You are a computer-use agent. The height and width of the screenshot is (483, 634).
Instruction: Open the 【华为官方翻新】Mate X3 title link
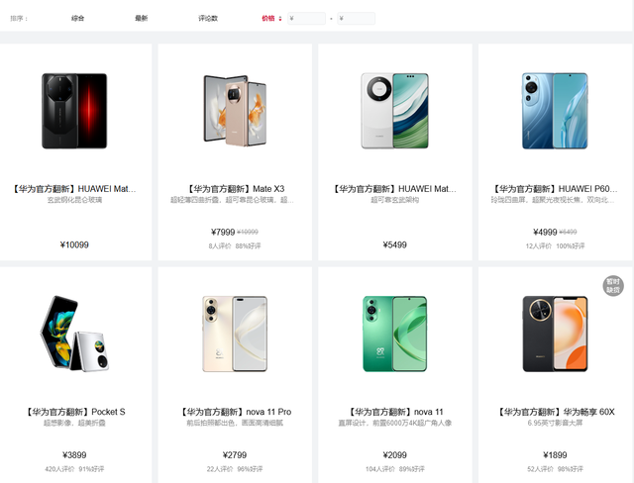(235, 189)
